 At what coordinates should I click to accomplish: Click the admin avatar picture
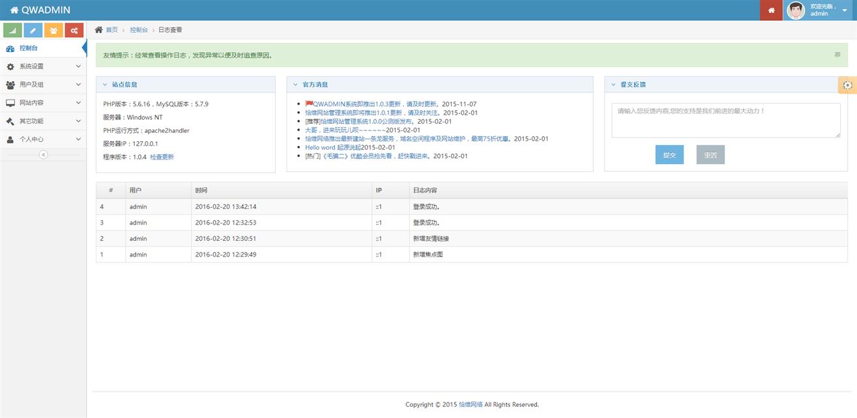pyautogui.click(x=796, y=10)
